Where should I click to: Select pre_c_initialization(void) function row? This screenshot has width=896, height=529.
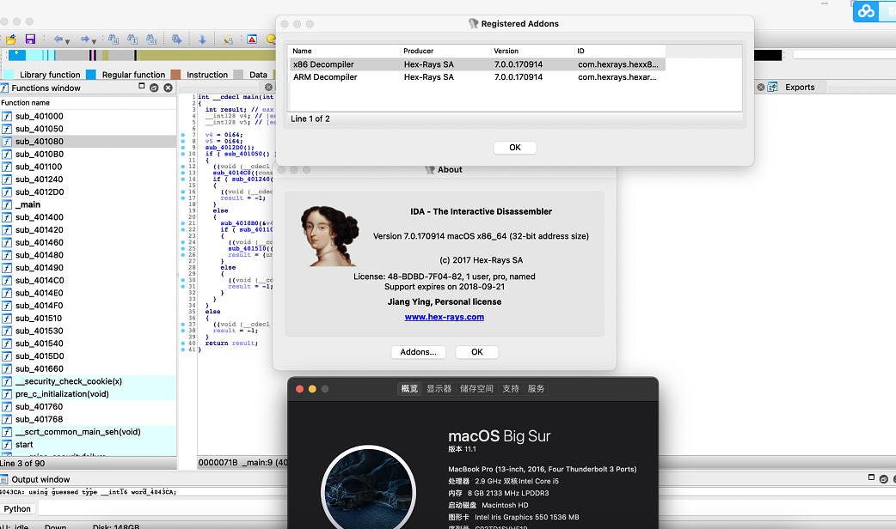tap(88, 394)
